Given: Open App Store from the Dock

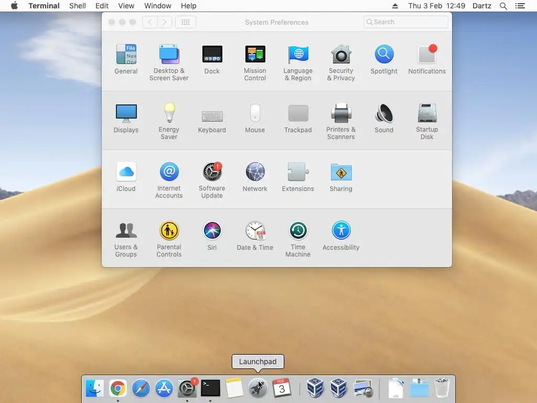Looking at the screenshot, I should click(x=164, y=388).
